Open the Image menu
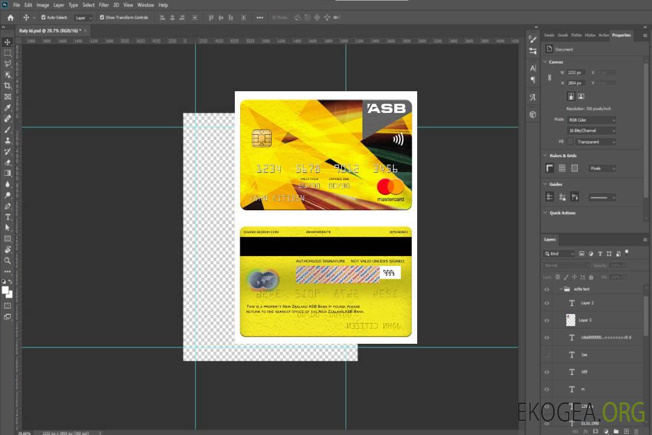The image size is (652, 435). click(x=42, y=5)
